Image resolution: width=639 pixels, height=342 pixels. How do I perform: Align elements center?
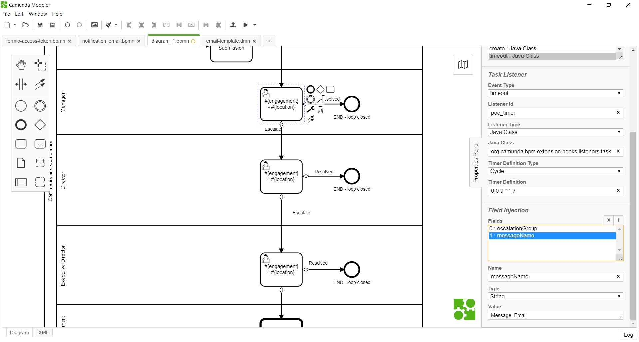coord(141,25)
